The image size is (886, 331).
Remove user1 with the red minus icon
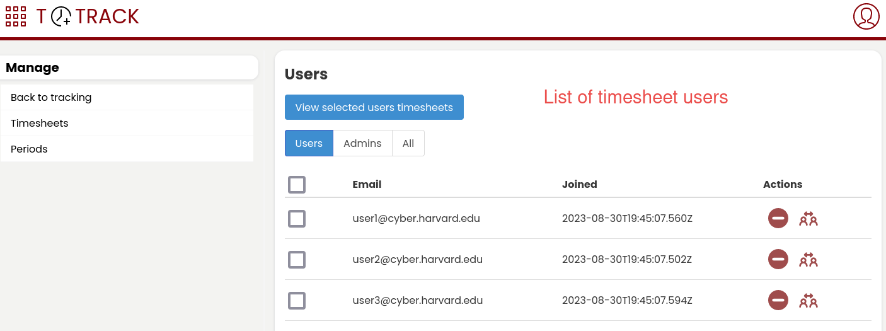[778, 218]
